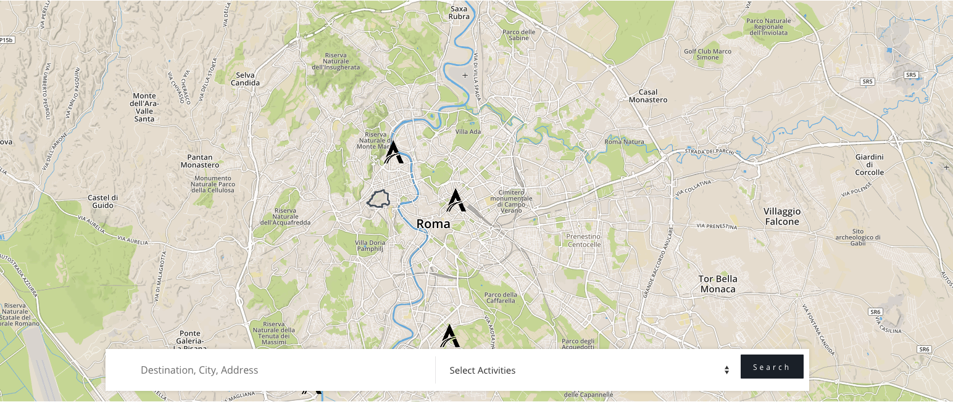Click the Villaggio Falcone label

pyautogui.click(x=782, y=216)
